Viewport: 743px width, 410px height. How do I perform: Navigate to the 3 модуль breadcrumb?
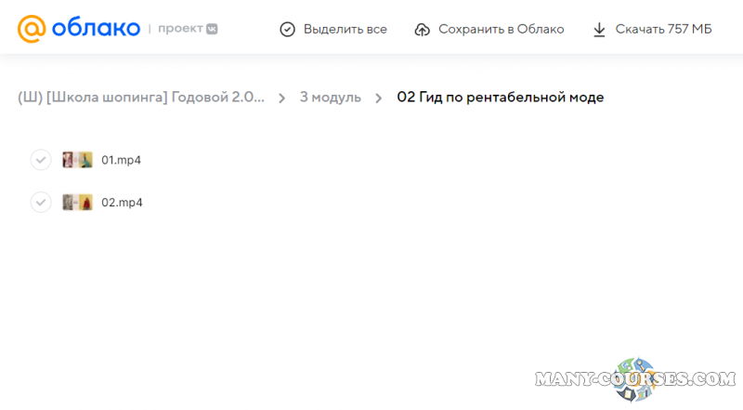pos(330,98)
